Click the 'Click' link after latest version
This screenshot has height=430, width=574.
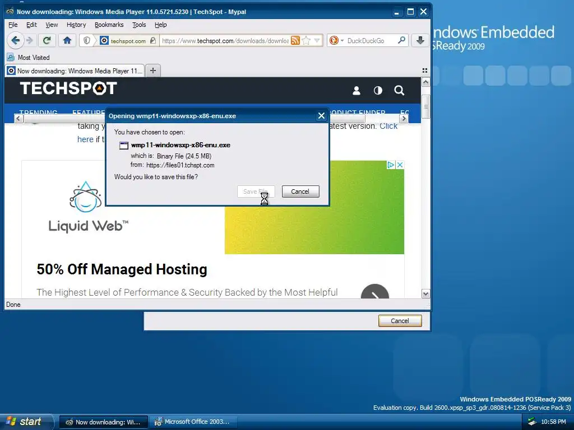tap(388, 126)
